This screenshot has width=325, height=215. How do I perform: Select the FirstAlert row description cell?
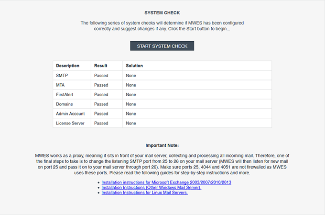(65, 95)
